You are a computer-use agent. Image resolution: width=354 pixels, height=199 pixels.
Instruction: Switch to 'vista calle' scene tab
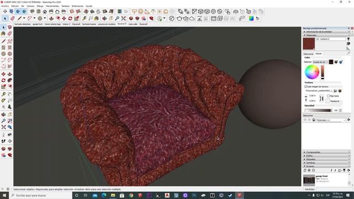point(133,24)
